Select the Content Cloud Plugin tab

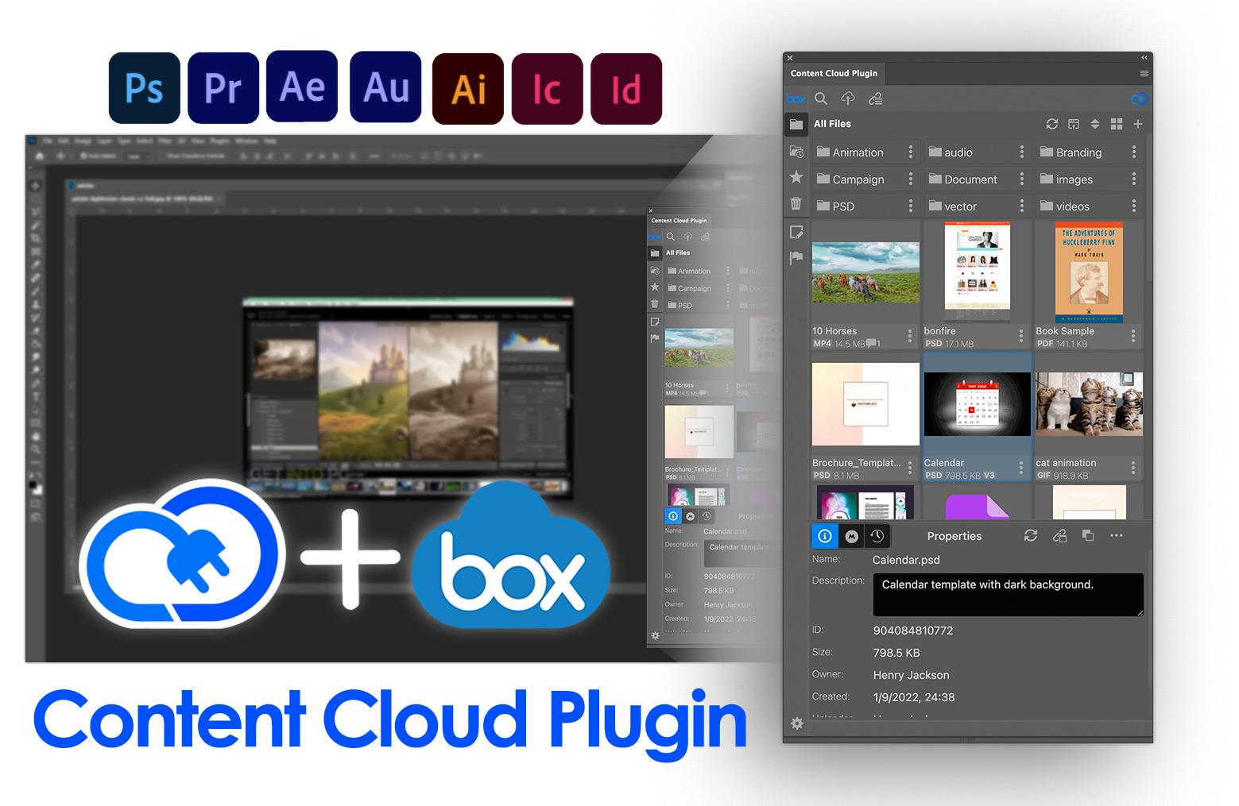(834, 73)
